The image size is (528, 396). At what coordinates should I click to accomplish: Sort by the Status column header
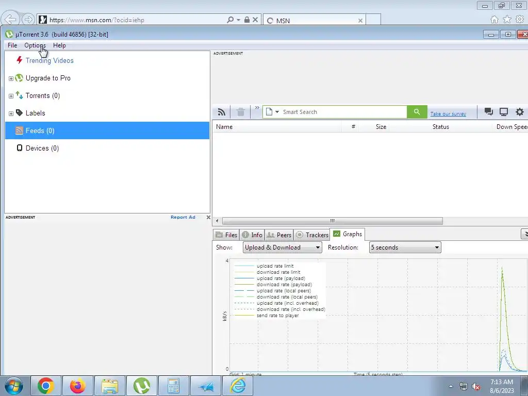(440, 127)
